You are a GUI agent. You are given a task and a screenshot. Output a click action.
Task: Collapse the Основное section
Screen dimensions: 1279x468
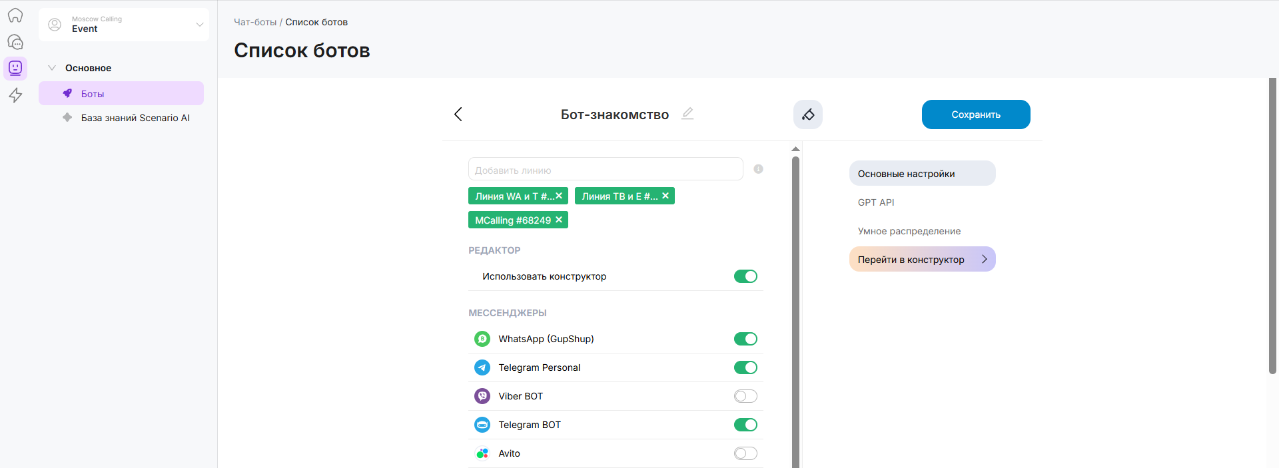(52, 68)
